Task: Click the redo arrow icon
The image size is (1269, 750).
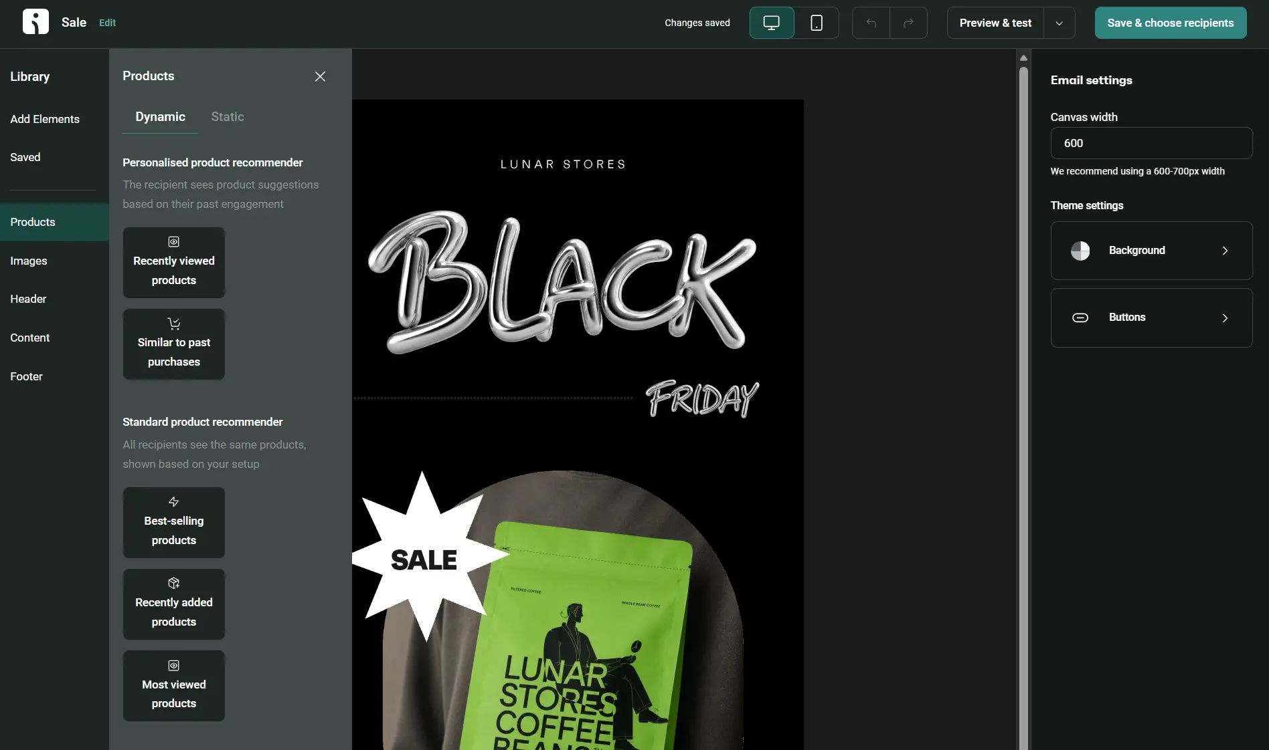Action: point(908,23)
